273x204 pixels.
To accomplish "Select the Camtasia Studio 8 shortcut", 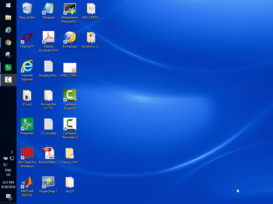I will coord(70,96).
